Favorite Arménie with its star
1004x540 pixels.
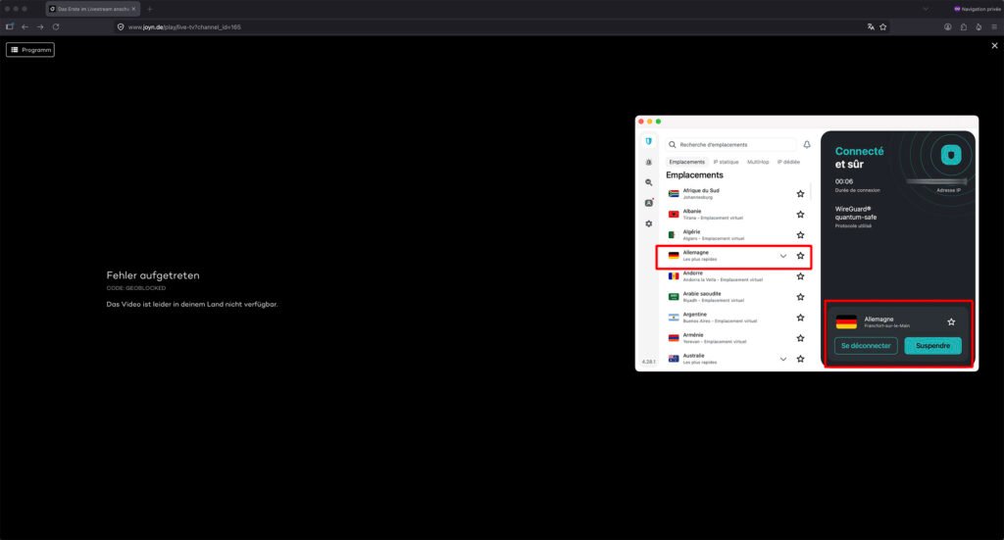tap(800, 338)
